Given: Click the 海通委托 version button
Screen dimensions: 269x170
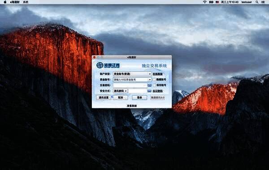Looking at the screenshot, I should (x=157, y=98).
